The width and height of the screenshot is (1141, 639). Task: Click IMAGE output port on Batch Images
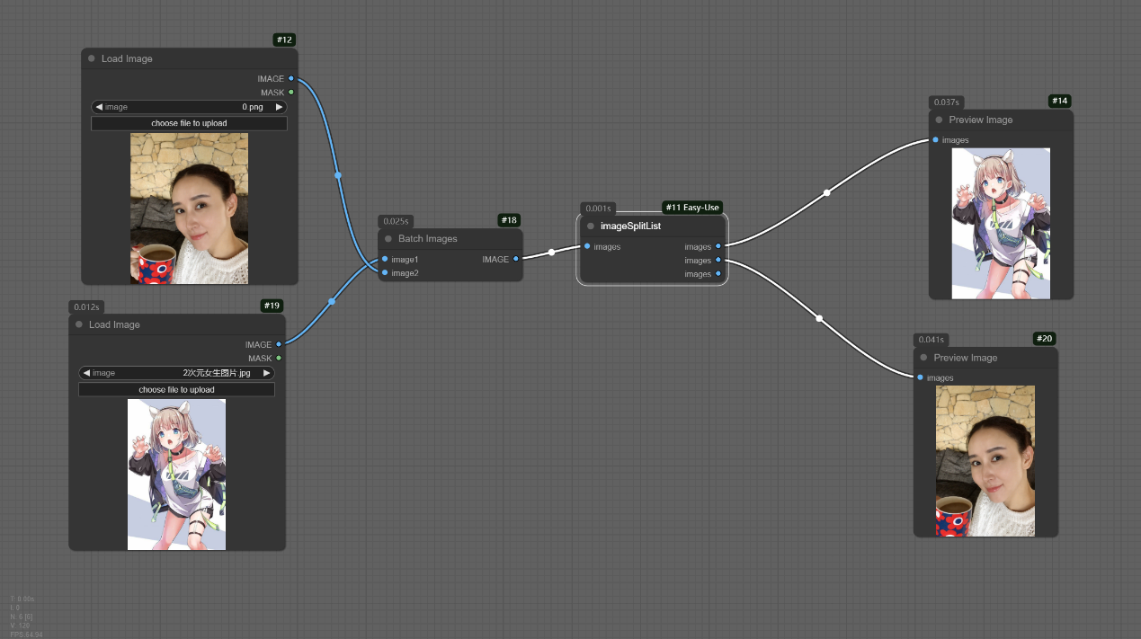click(515, 259)
